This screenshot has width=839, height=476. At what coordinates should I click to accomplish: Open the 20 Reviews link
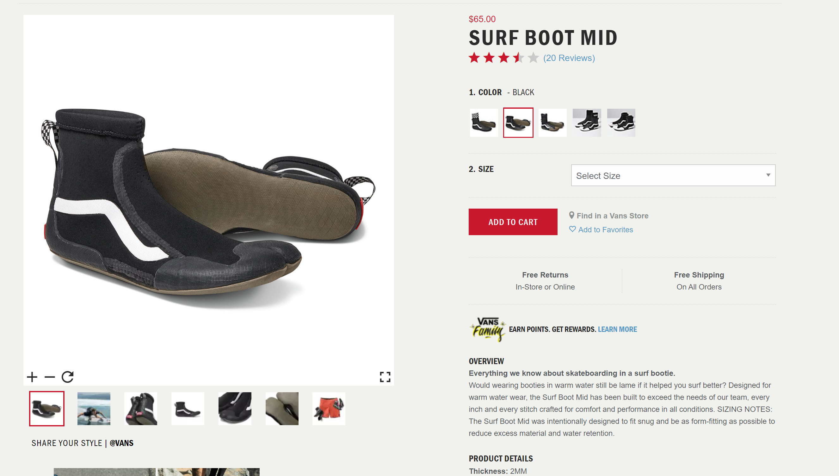point(569,58)
